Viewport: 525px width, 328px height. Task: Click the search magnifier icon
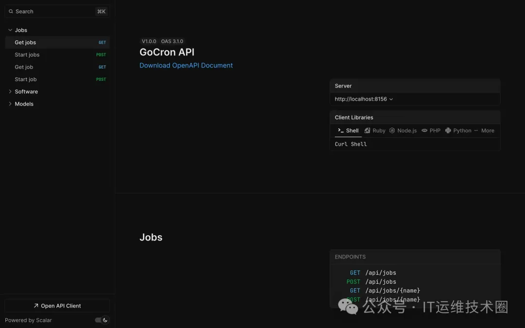(x=11, y=12)
